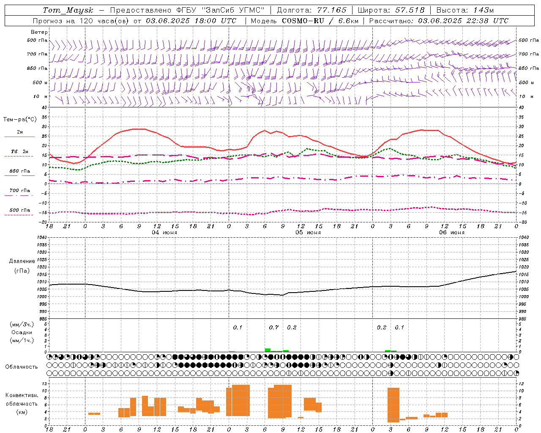Click the Облачность cloudiness label

(x=22, y=367)
